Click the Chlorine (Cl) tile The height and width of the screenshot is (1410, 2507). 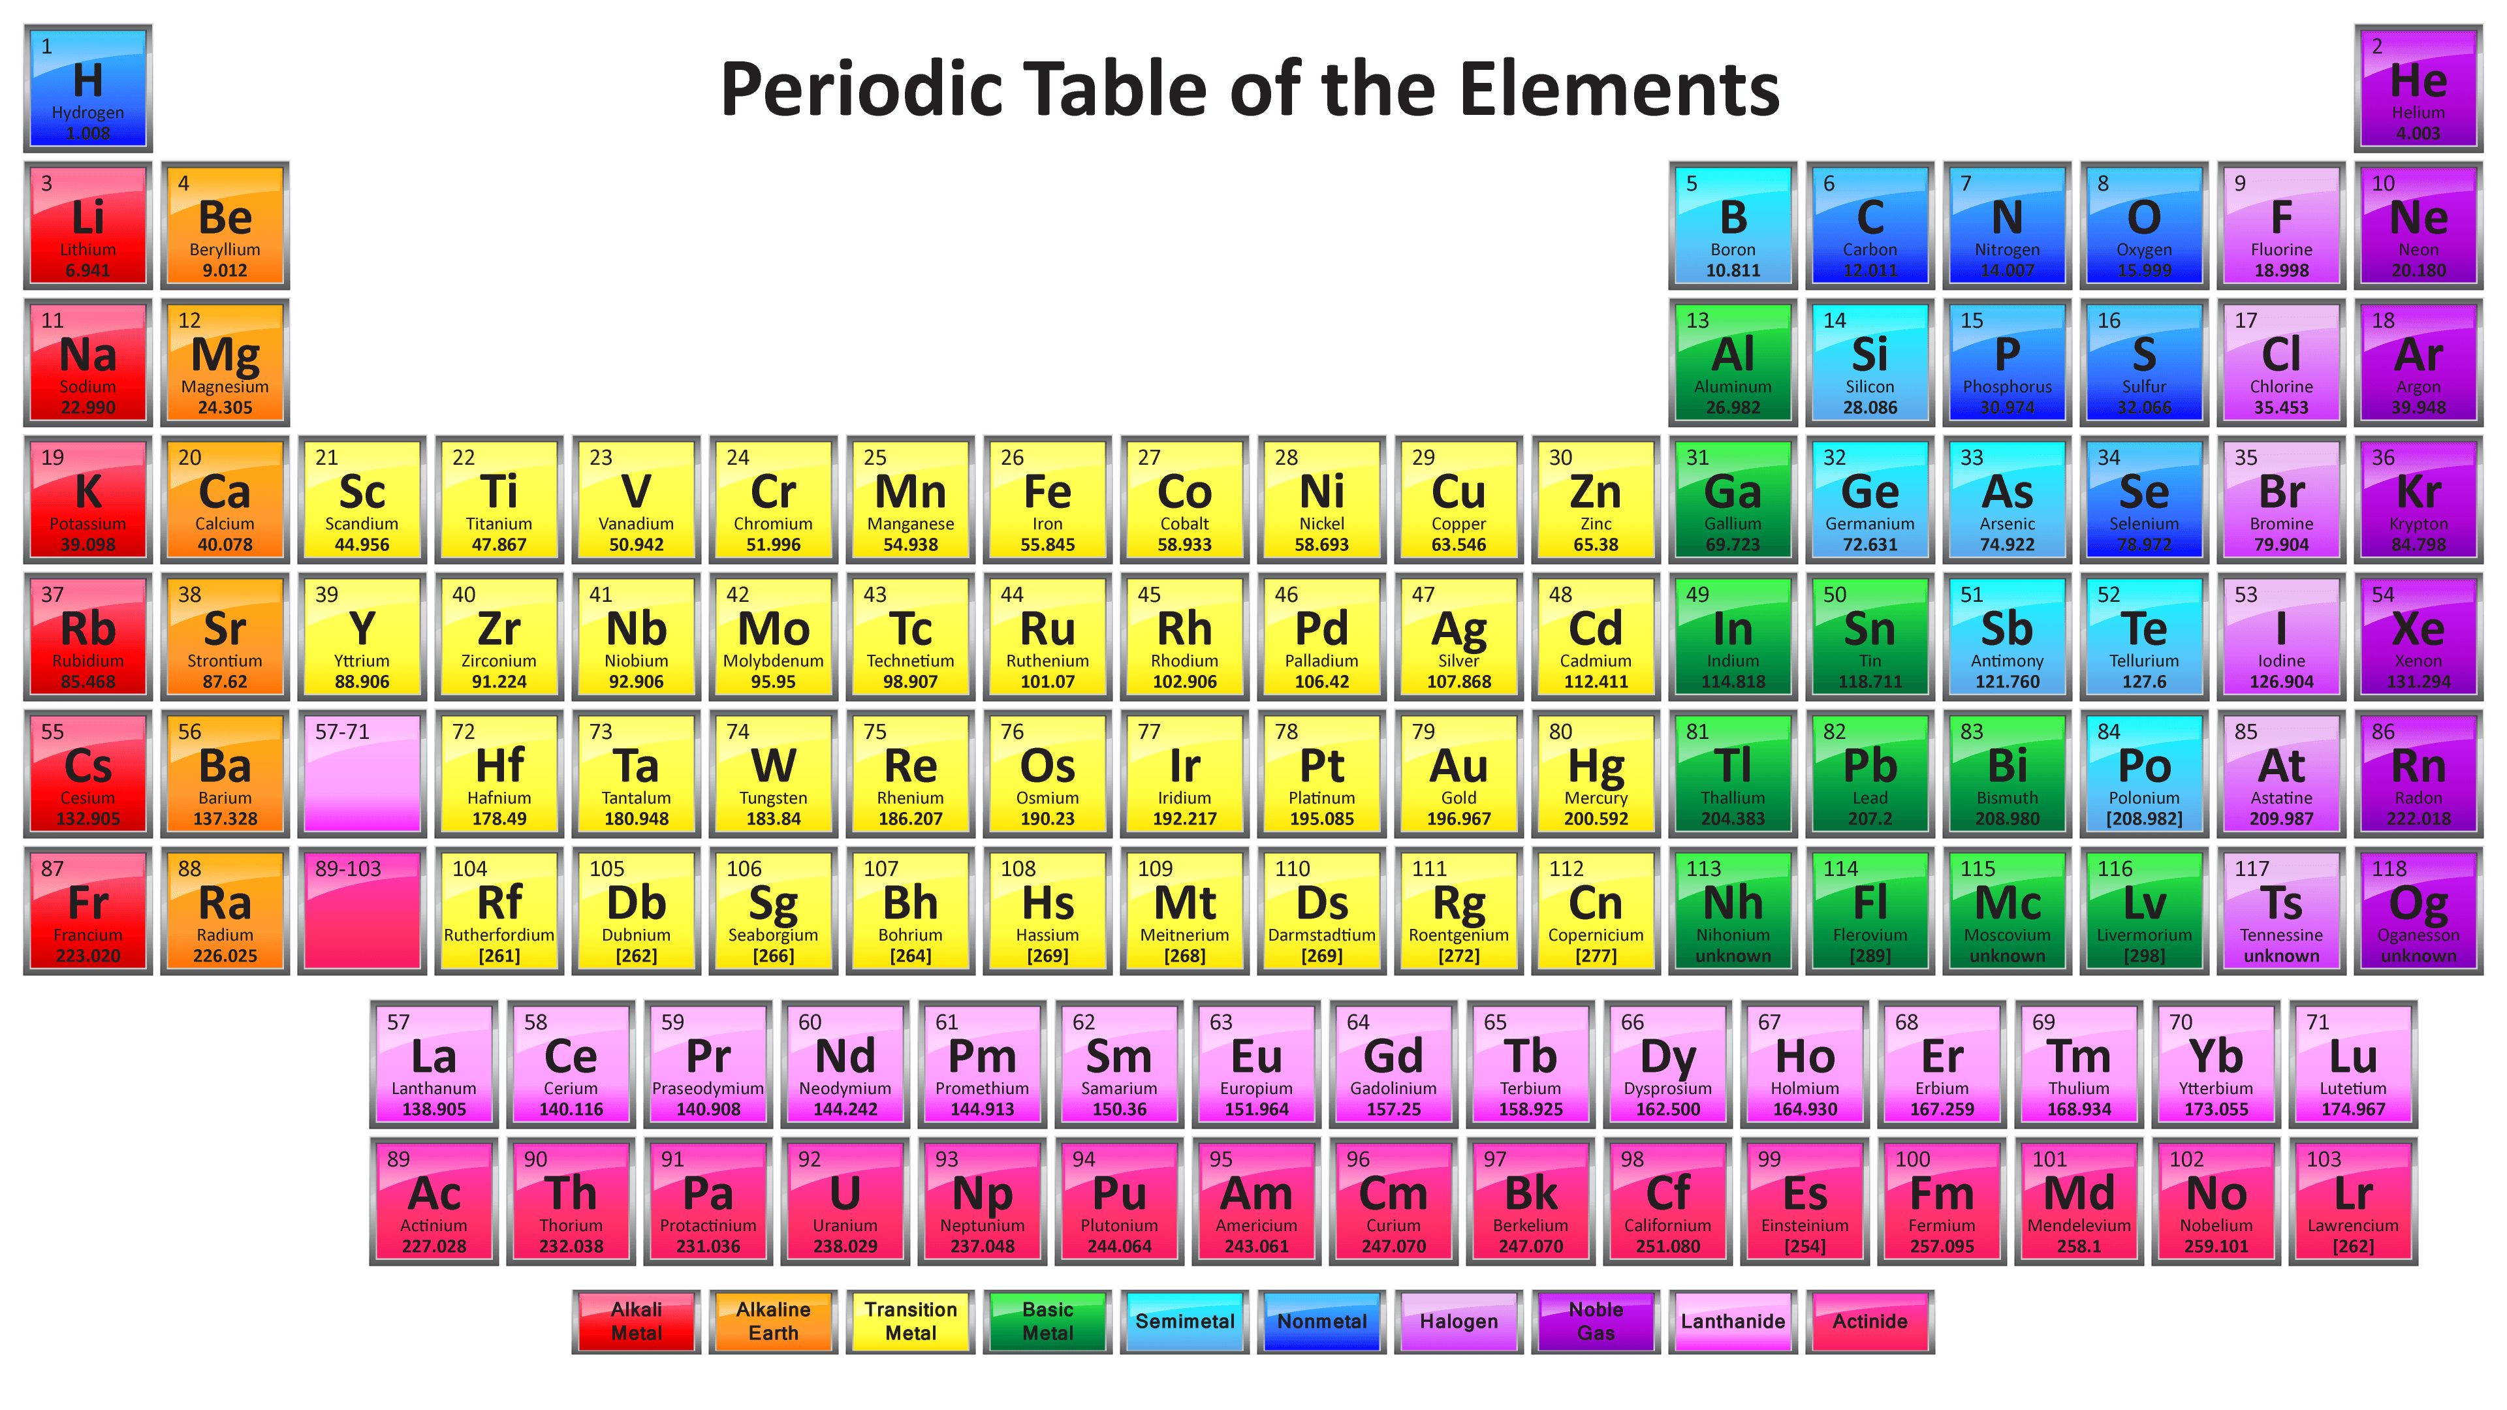2281,363
